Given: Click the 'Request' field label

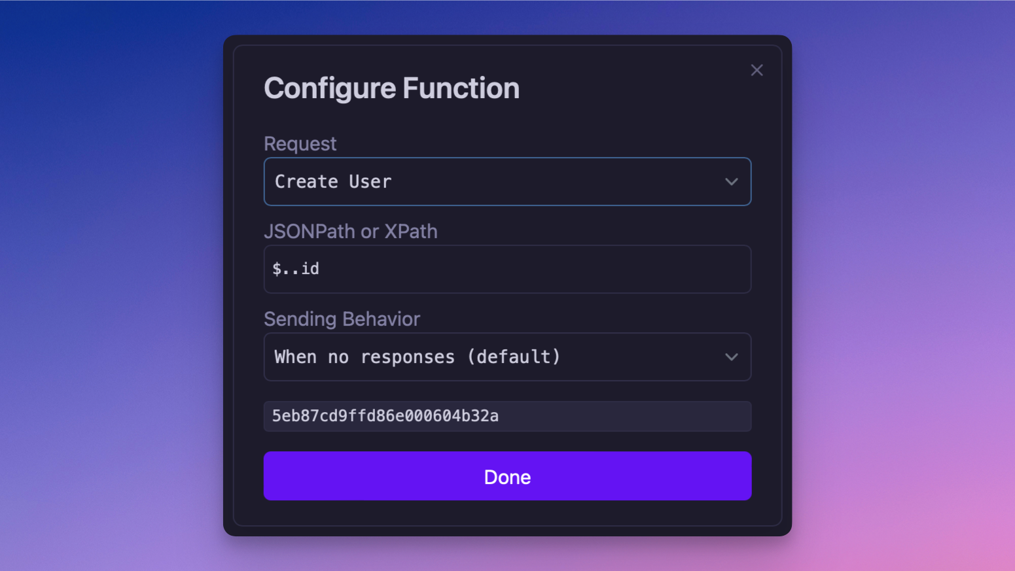Looking at the screenshot, I should [x=300, y=144].
